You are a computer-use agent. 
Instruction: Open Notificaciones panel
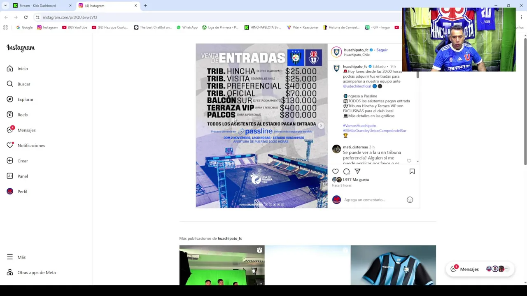[26, 146]
